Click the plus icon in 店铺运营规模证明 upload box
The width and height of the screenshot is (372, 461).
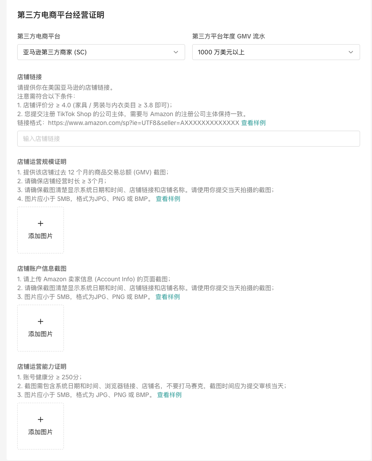(x=41, y=223)
